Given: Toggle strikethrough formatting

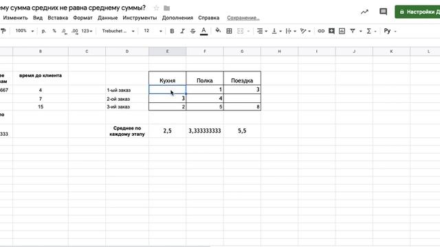Looking at the screenshot, I should point(192,31).
